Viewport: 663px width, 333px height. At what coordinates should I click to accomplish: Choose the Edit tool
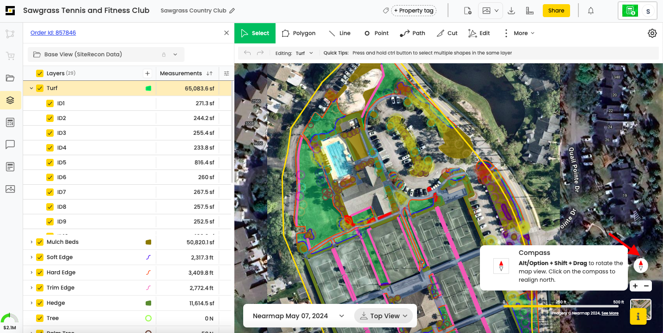[x=479, y=33]
